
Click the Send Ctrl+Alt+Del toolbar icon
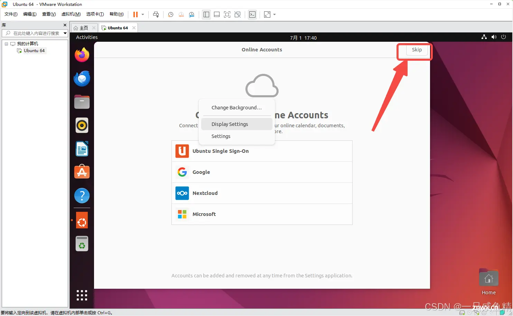(x=156, y=14)
